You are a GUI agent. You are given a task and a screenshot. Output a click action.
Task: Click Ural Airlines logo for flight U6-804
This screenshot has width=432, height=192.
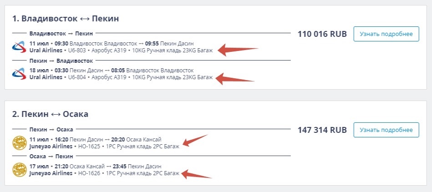[x=19, y=74]
